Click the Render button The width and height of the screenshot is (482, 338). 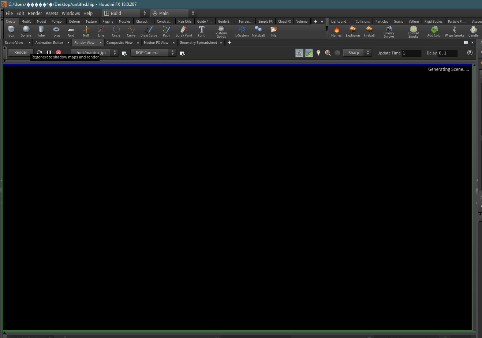(x=20, y=53)
